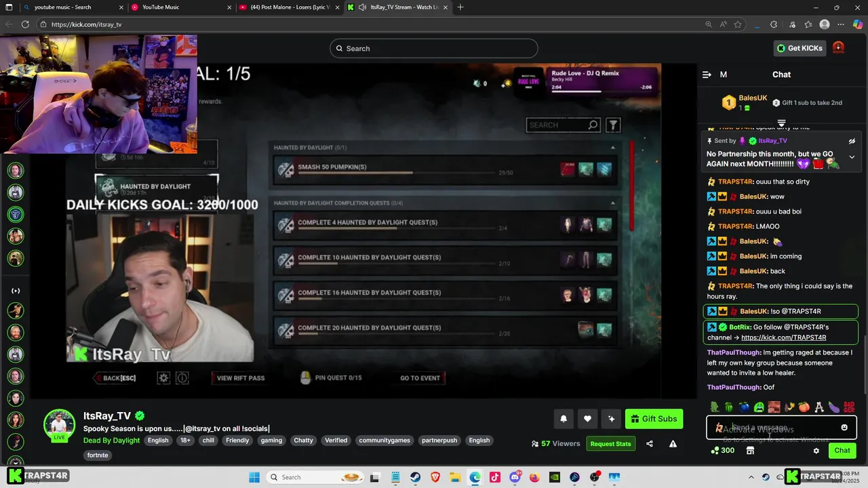Click the profile avatar beside Get KICKs
Image resolution: width=868 pixels, height=488 pixels.
[838, 47]
